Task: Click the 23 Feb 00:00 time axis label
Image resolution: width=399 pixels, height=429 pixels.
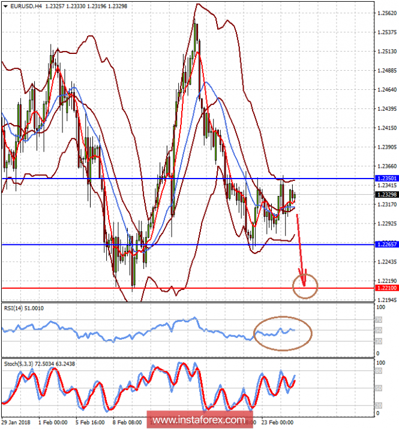Action: click(277, 422)
